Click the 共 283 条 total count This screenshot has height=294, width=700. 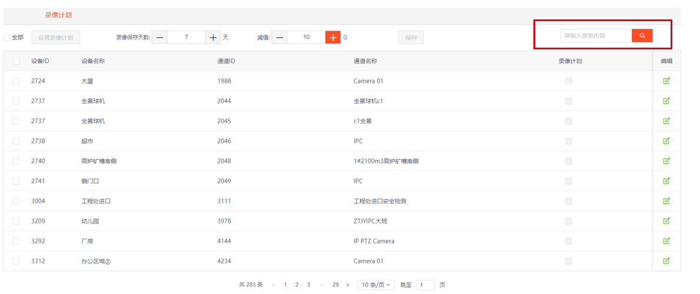click(x=251, y=285)
